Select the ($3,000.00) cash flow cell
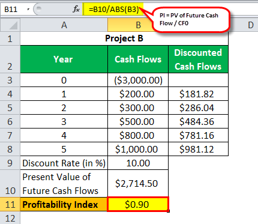 (x=138, y=80)
